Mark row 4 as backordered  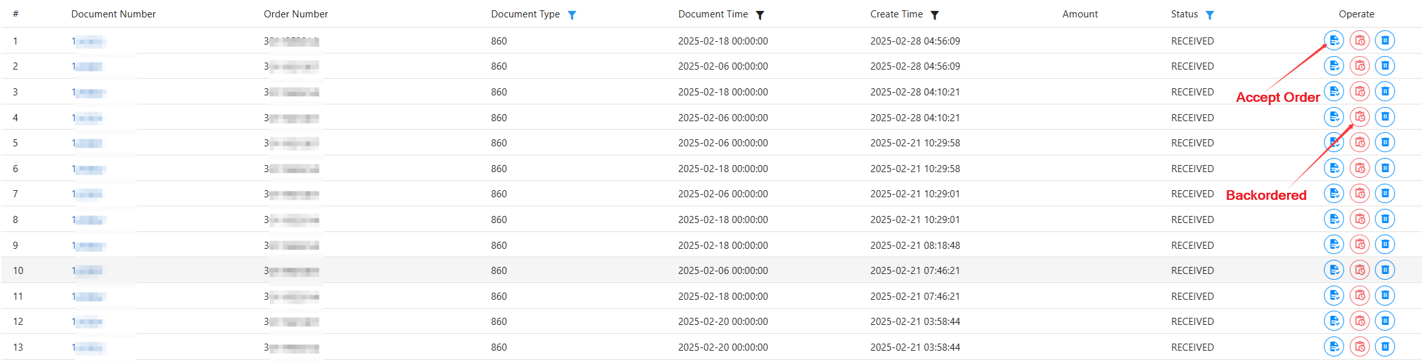coord(1359,117)
